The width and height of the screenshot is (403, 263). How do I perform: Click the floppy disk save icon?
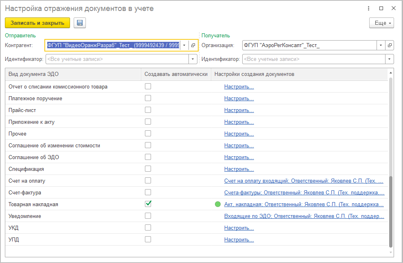(x=80, y=23)
